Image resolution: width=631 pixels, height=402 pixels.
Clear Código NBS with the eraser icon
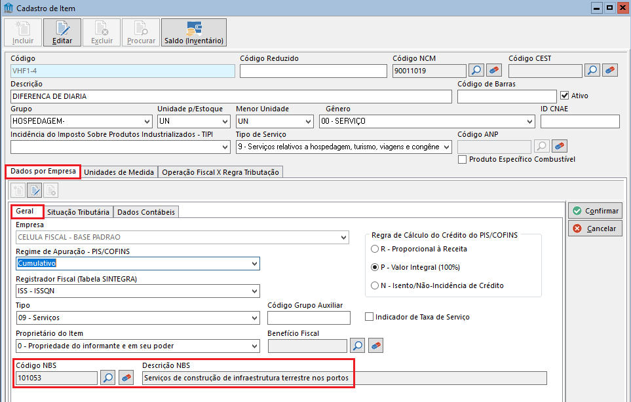click(126, 378)
